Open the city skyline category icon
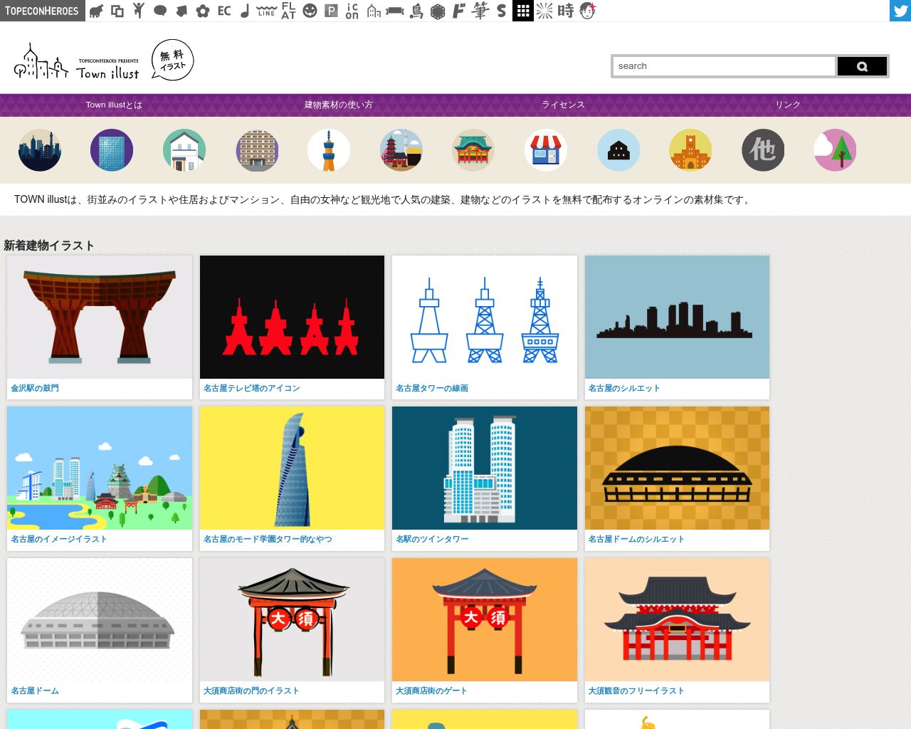The width and height of the screenshot is (911, 729). pos(40,150)
